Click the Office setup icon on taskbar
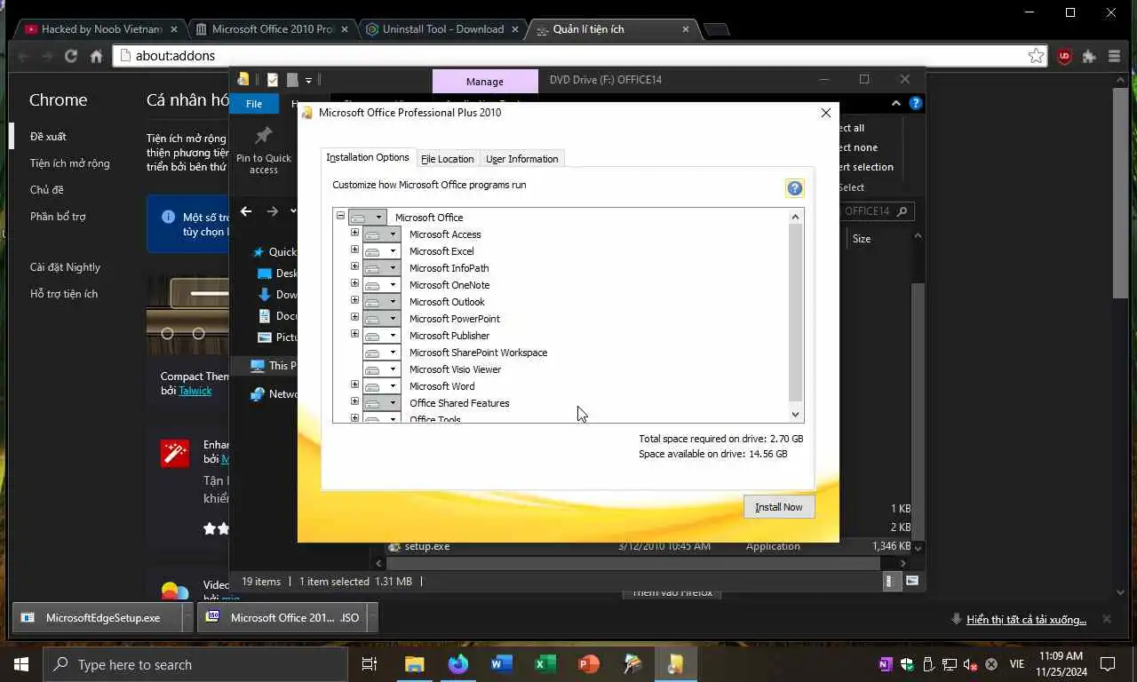The height and width of the screenshot is (682, 1137). click(x=676, y=664)
